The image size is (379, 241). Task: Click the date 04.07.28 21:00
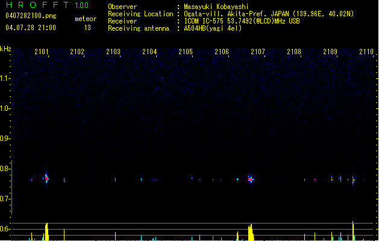click(x=31, y=28)
